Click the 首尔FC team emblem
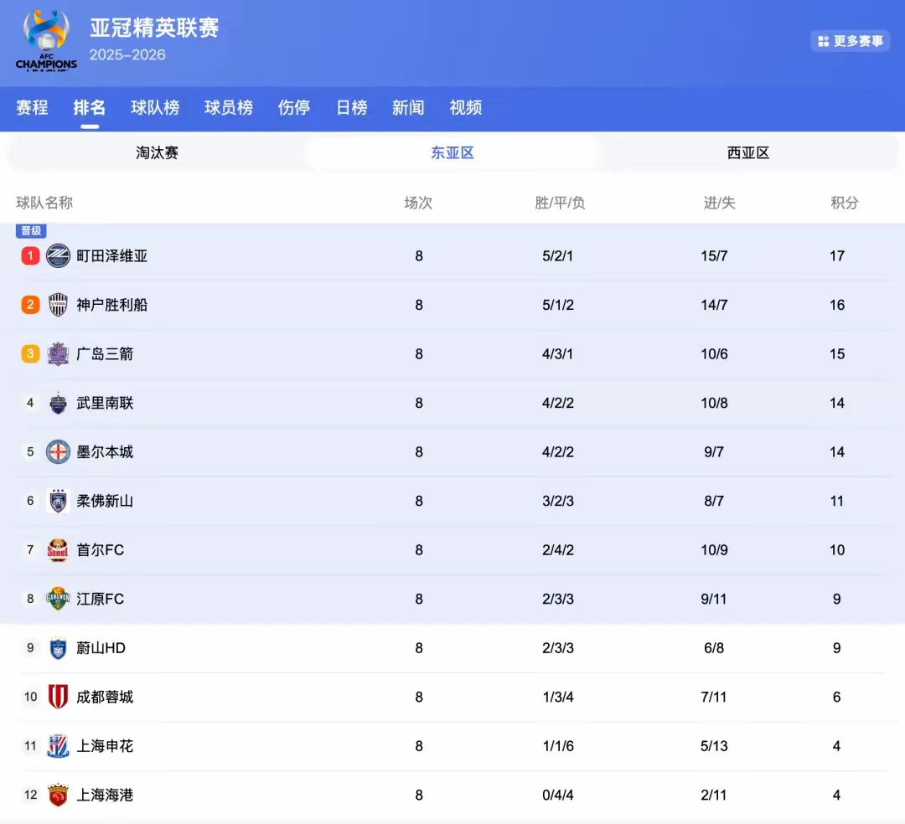This screenshot has height=824, width=905. coord(57,549)
